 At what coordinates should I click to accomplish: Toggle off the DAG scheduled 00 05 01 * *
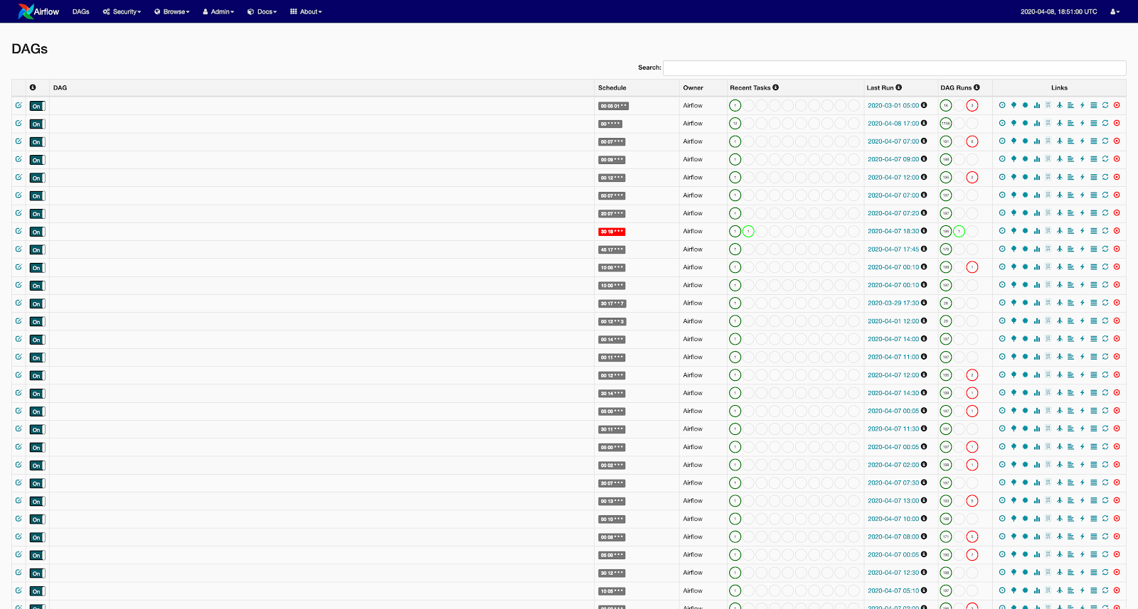(x=37, y=106)
